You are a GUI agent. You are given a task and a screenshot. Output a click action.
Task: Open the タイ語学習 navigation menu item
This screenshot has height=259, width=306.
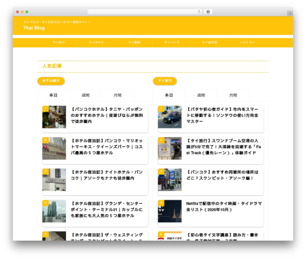tap(209, 42)
